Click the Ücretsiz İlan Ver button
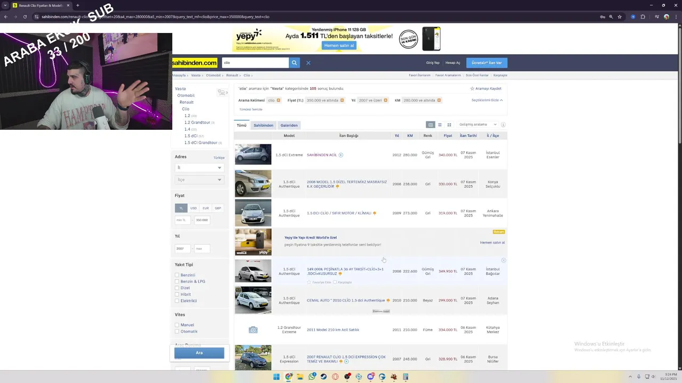 click(x=486, y=63)
